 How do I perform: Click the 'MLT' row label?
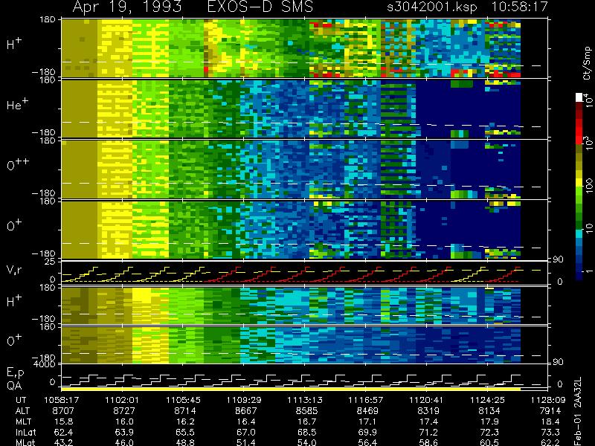pos(23,421)
